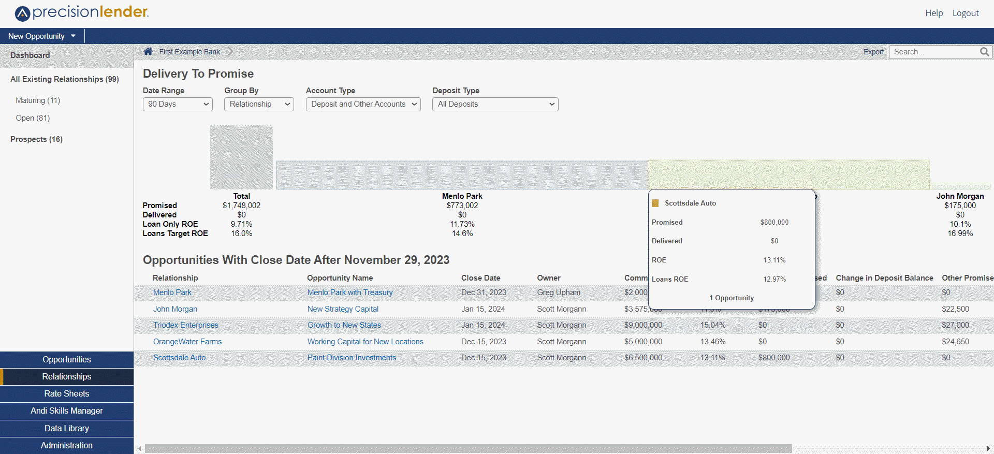The height and width of the screenshot is (454, 994).
Task: Click the $24,650 other promise cell
Action: (955, 342)
